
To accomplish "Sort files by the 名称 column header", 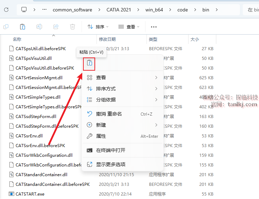I will click(x=17, y=39).
